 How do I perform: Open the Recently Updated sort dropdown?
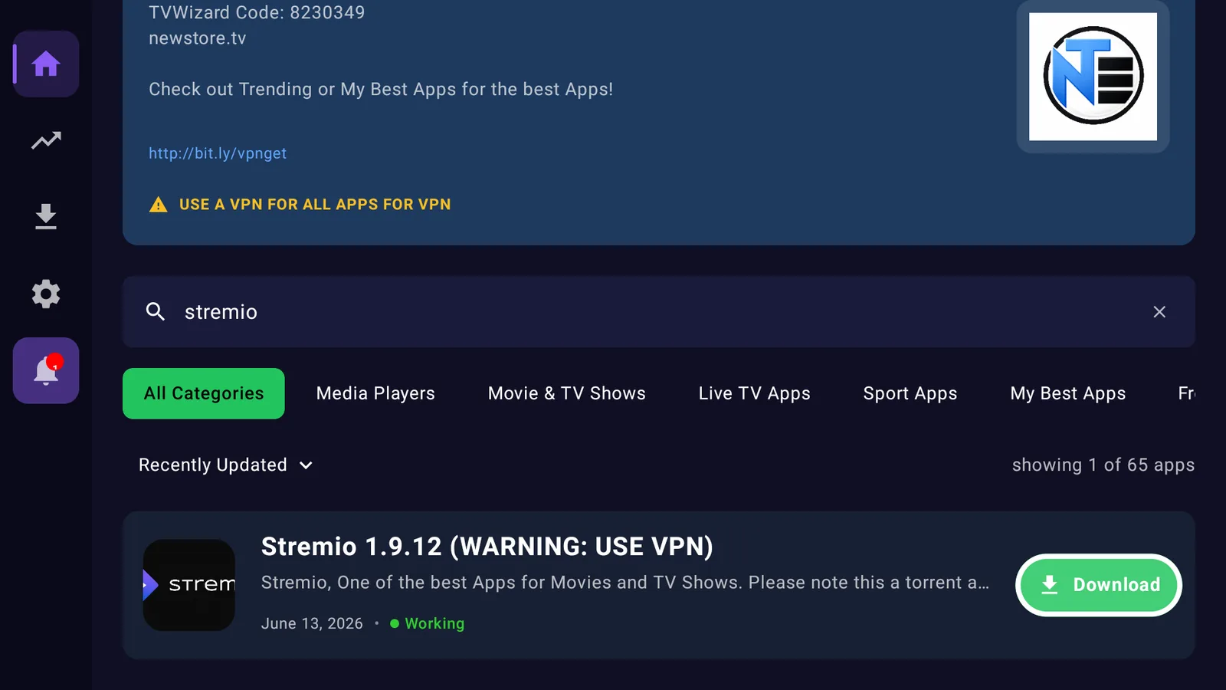[226, 465]
